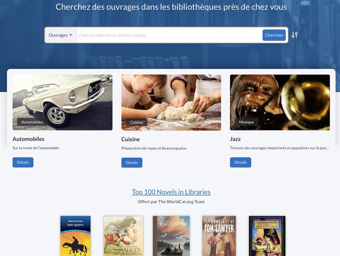Select the Alice's Adventures book cover
Image resolution: width=340 pixels, height=256 pixels.
(123, 236)
